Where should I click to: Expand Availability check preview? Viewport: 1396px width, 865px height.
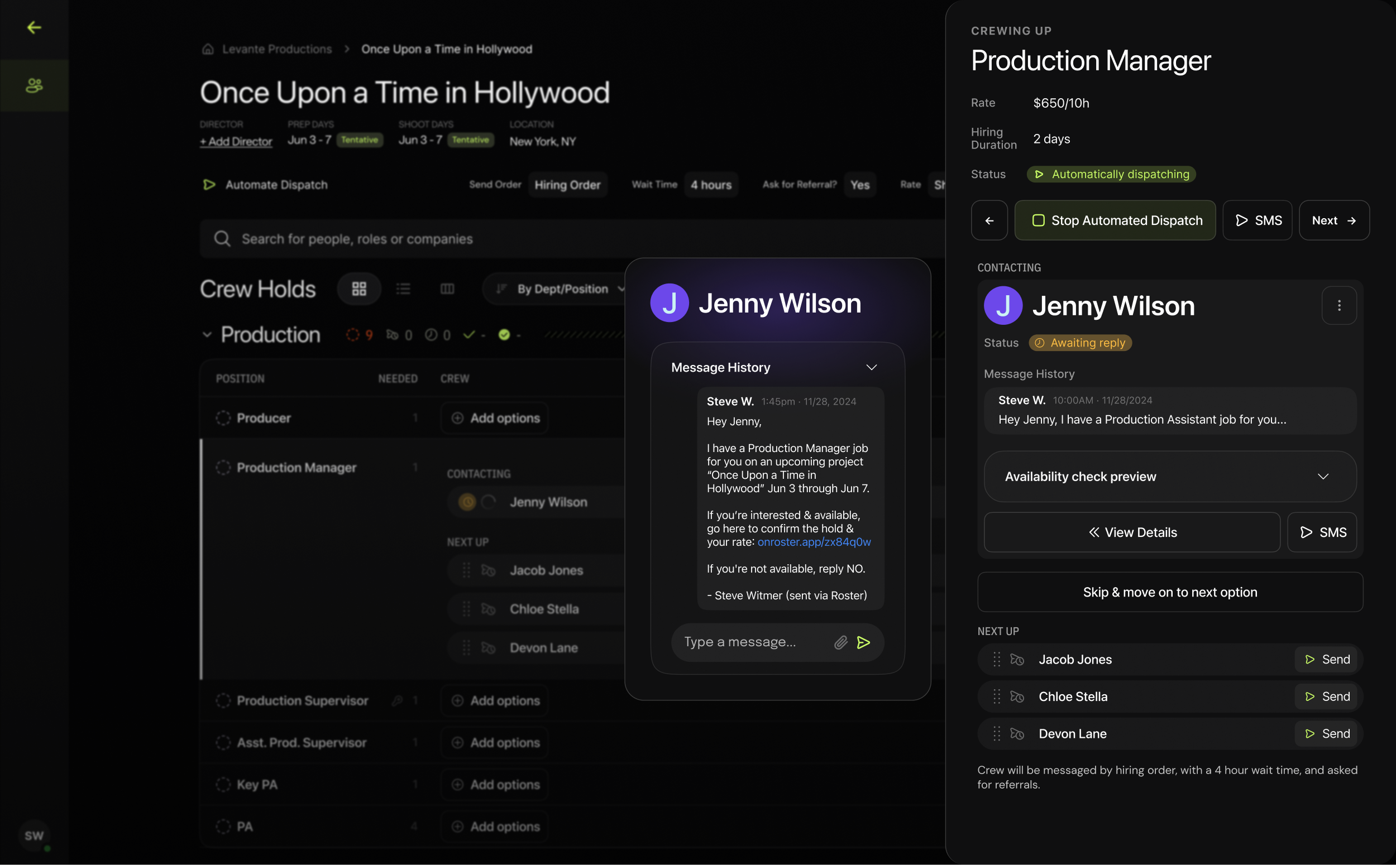point(1169,477)
